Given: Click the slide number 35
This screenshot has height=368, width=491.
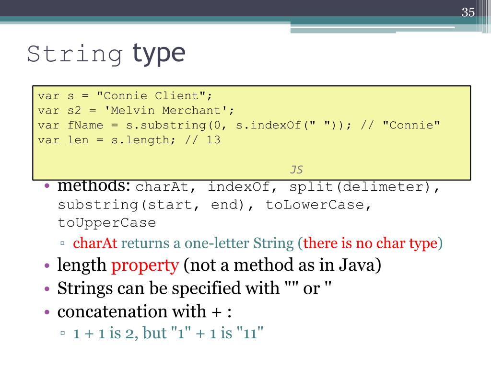Looking at the screenshot, I should coord(468,12).
